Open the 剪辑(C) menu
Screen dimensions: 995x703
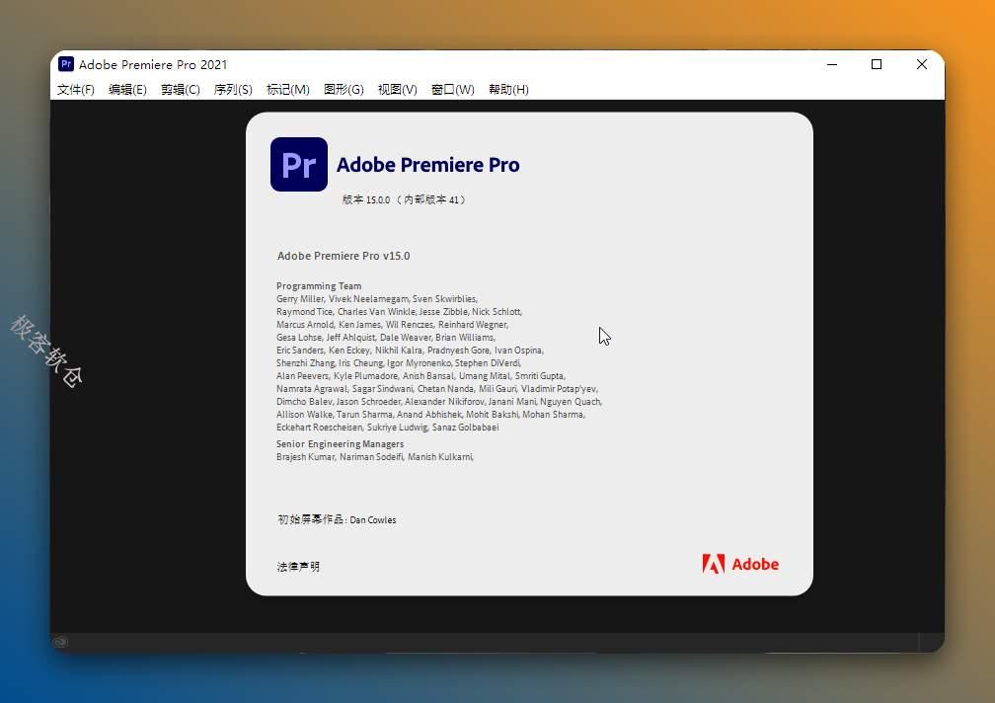[x=181, y=90]
